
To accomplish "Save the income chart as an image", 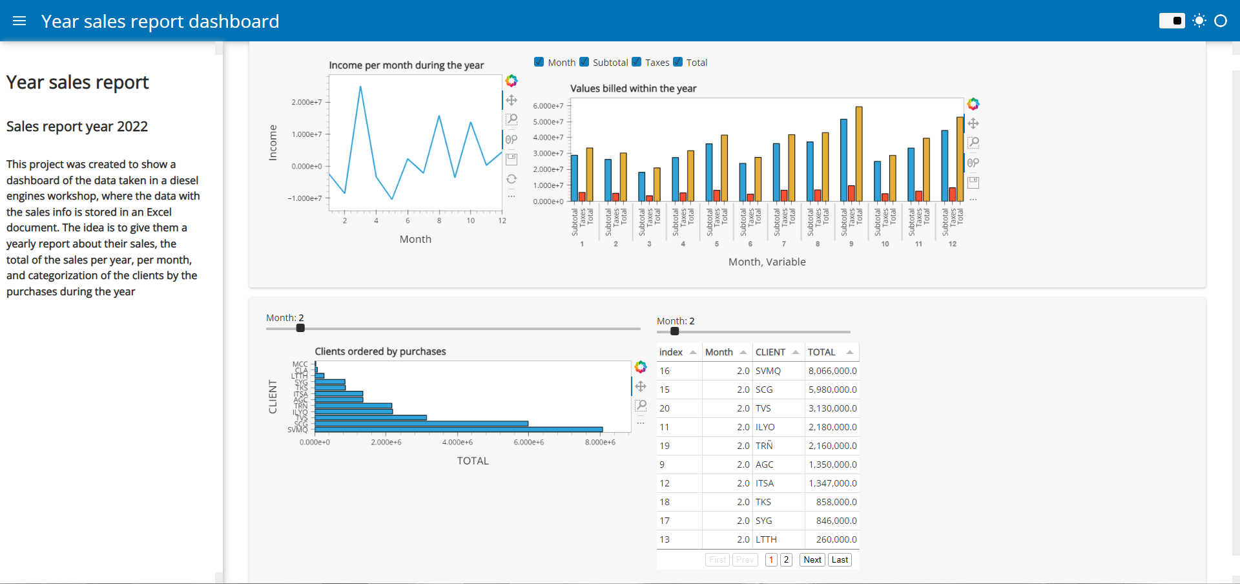I will click(512, 158).
